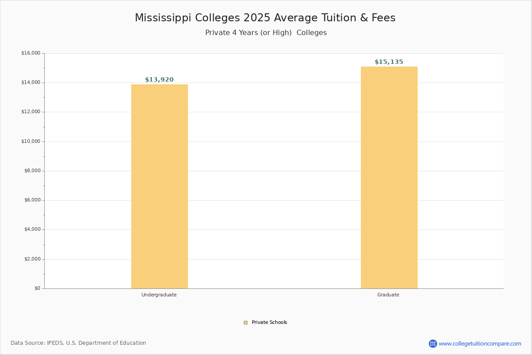
Task: Click the Graduate x-axis label
Action: pos(388,295)
